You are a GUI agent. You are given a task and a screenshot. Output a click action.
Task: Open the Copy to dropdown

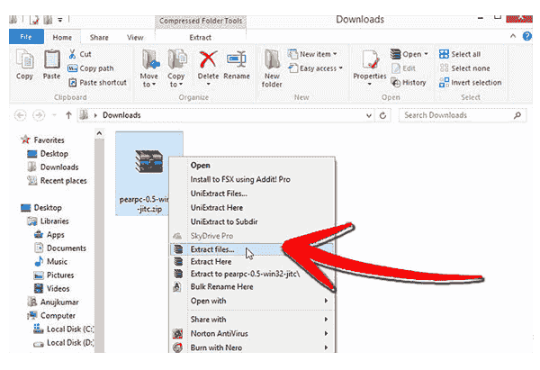(x=176, y=69)
